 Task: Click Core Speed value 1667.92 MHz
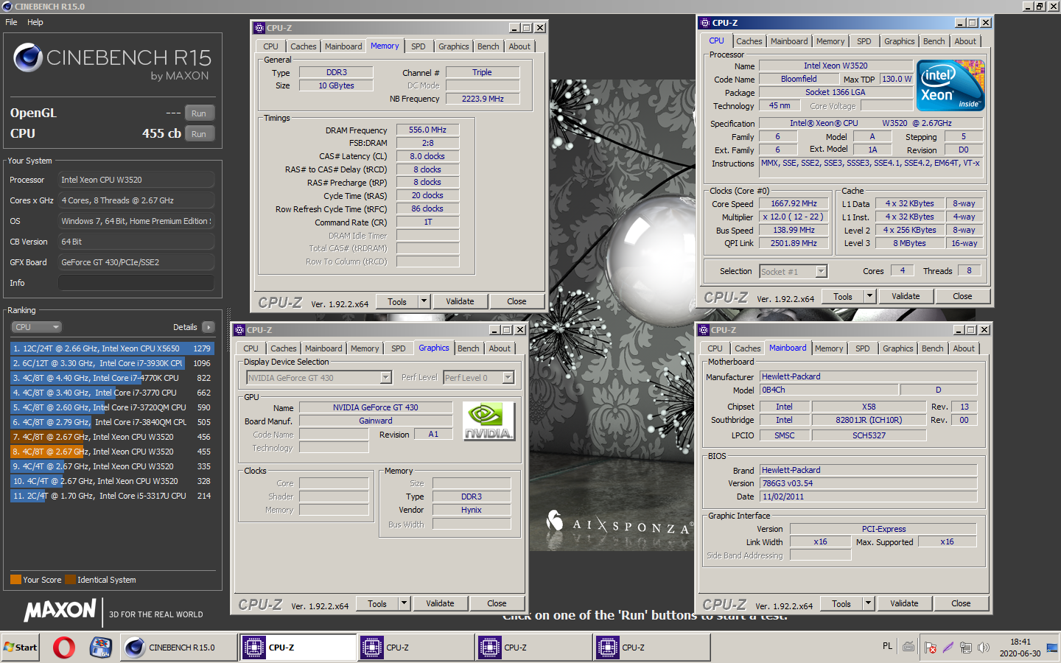tap(794, 203)
